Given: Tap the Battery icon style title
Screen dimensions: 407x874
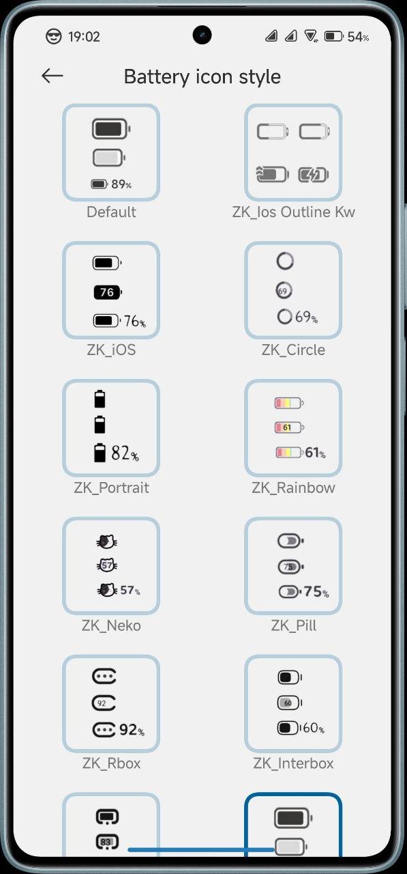Looking at the screenshot, I should tap(202, 76).
